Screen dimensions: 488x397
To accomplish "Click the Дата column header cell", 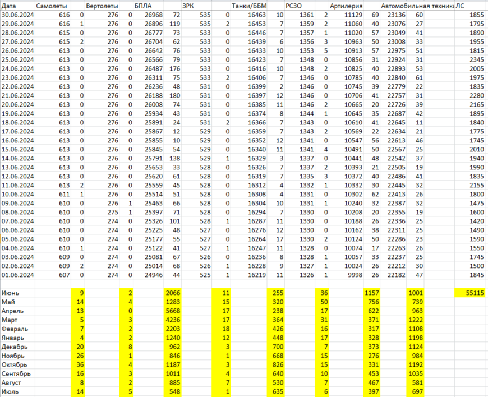I will [9, 5].
